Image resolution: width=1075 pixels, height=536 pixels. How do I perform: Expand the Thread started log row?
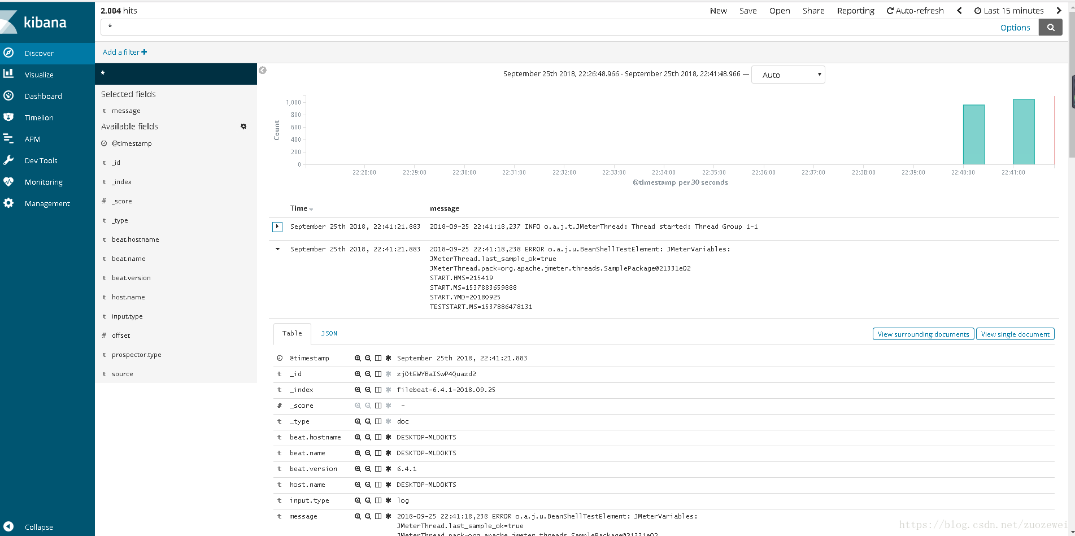[x=277, y=226]
